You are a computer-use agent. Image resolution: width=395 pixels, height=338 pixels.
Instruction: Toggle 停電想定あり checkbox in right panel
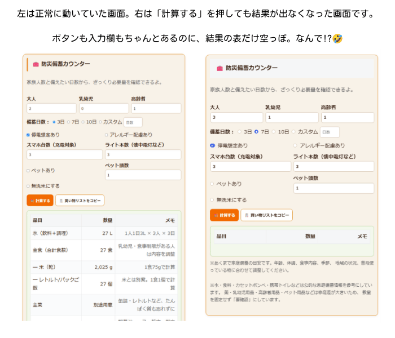212,145
